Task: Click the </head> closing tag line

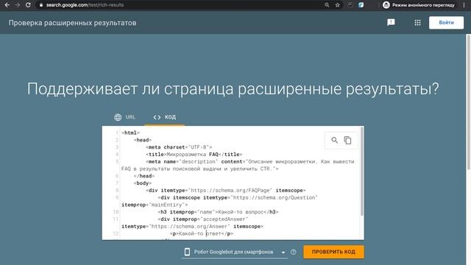Action: click(x=144, y=176)
